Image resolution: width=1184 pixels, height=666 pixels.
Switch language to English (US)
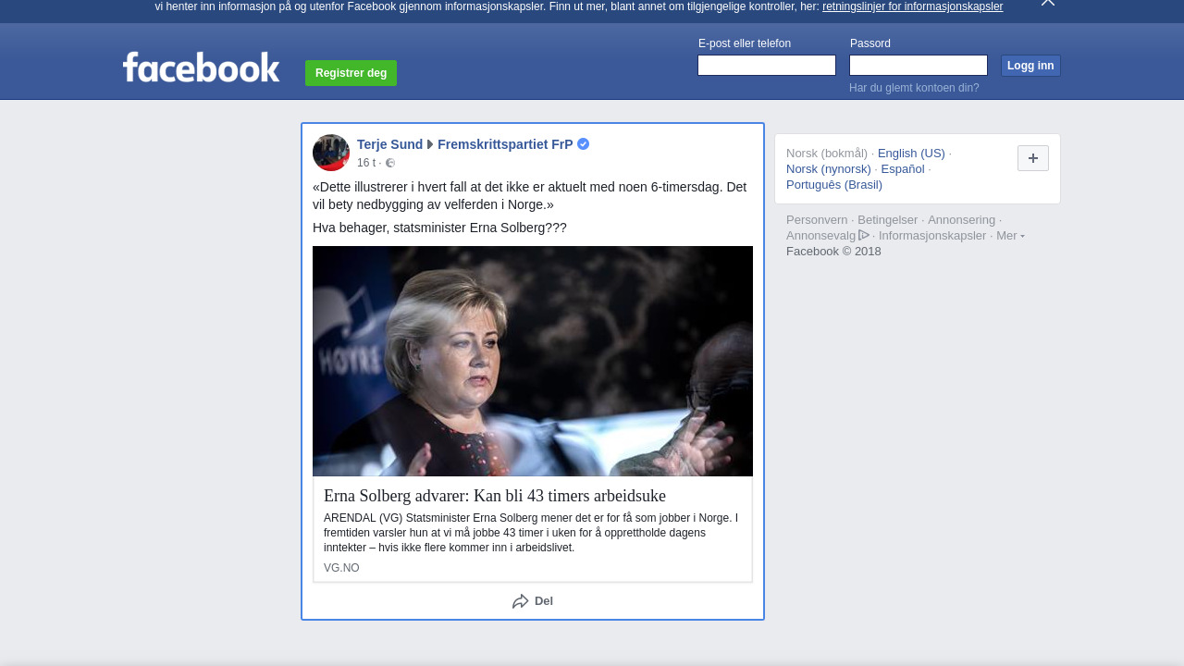point(911,154)
